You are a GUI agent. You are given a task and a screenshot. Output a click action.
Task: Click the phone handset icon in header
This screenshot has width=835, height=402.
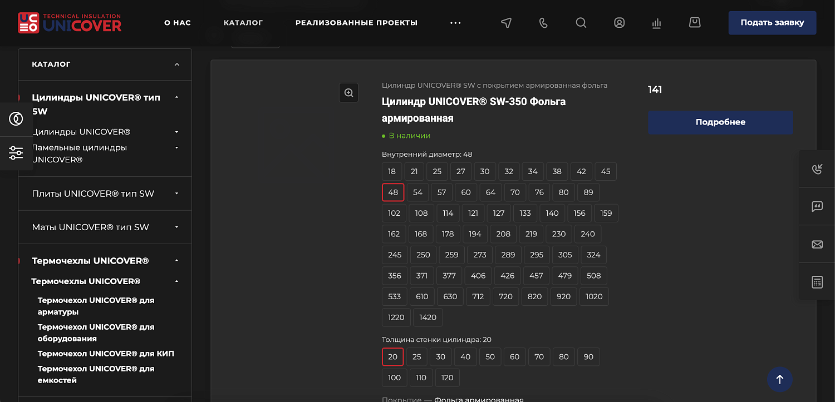tap(544, 23)
